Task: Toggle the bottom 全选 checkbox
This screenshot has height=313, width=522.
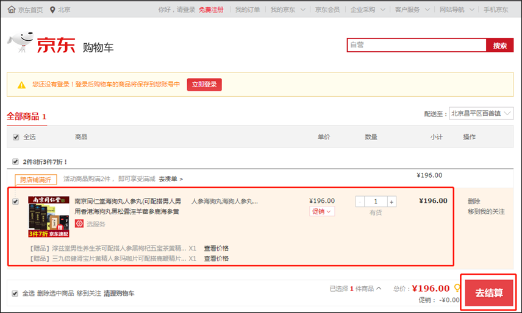Action: 15,294
